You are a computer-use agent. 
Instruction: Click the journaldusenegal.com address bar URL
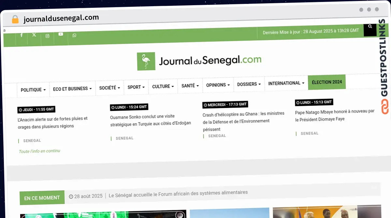(x=61, y=19)
